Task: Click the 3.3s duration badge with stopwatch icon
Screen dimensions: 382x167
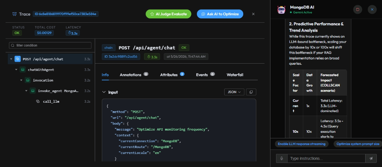Action: [x=152, y=57]
